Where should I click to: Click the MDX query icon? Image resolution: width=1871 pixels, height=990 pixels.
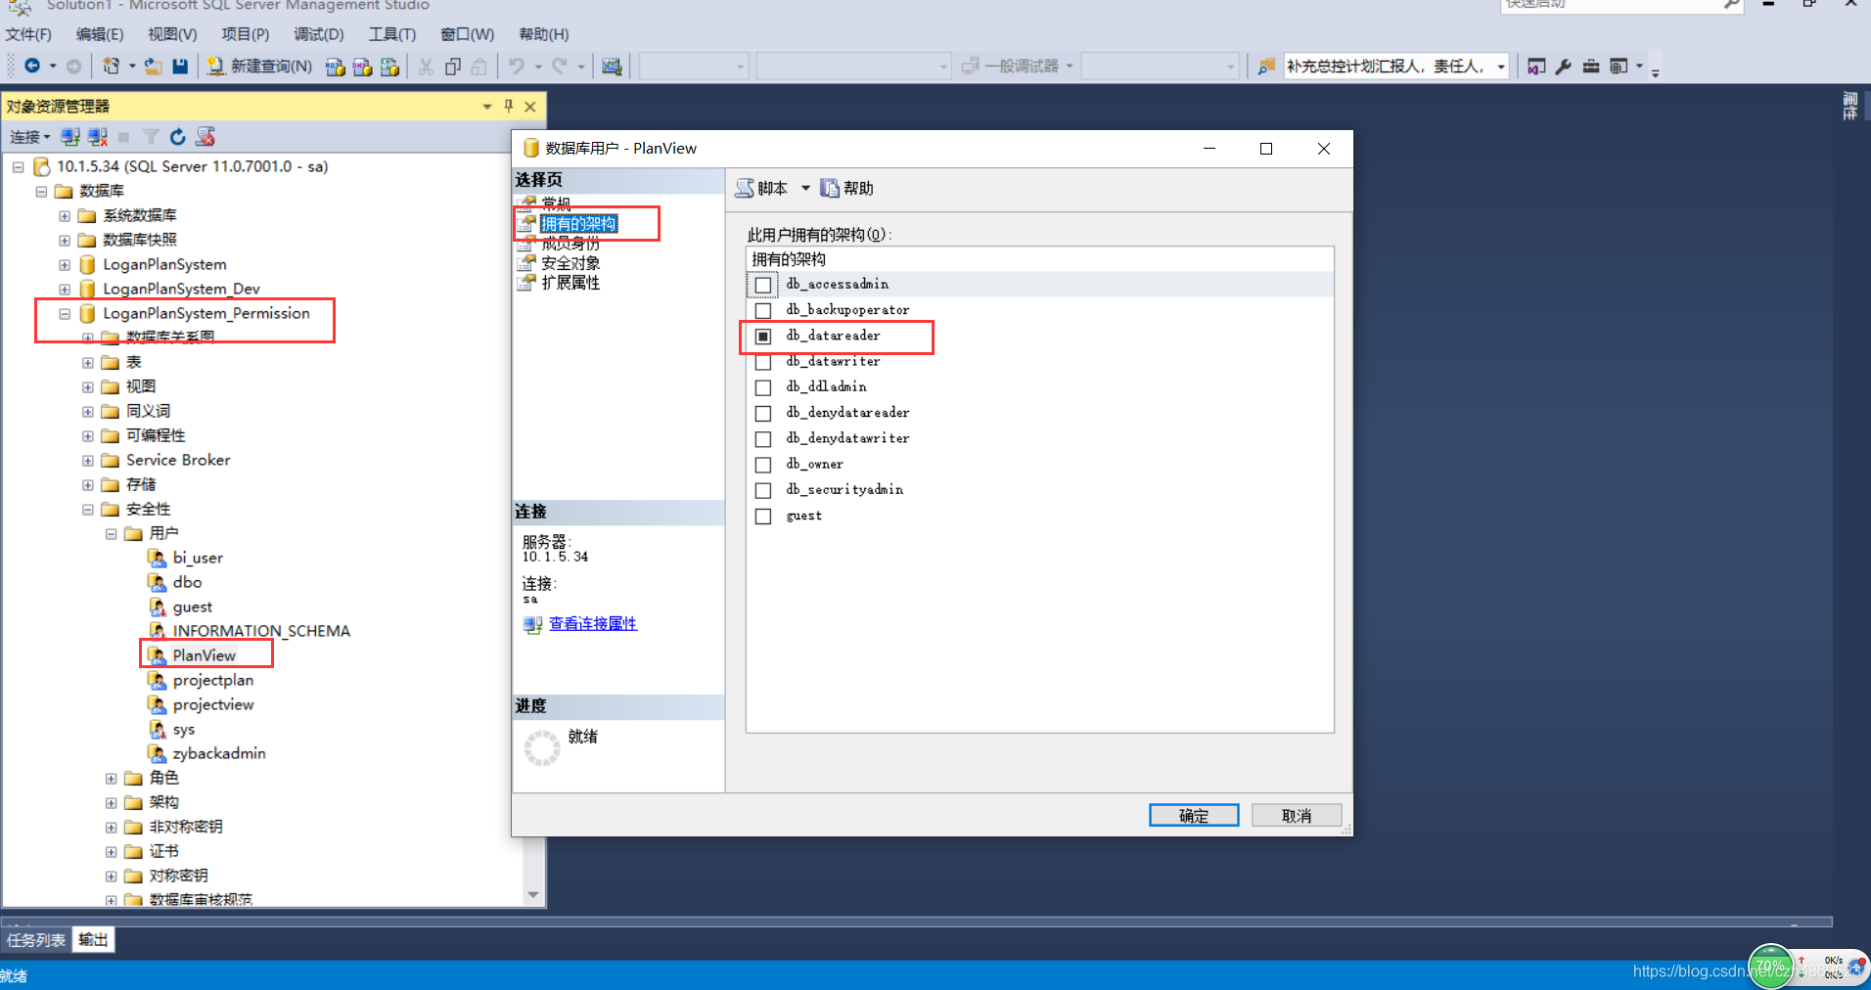tap(336, 66)
